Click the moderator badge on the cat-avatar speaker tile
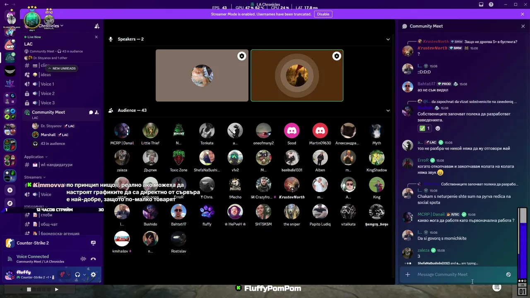Image resolution: width=530 pixels, height=298 pixels. tap(241, 56)
